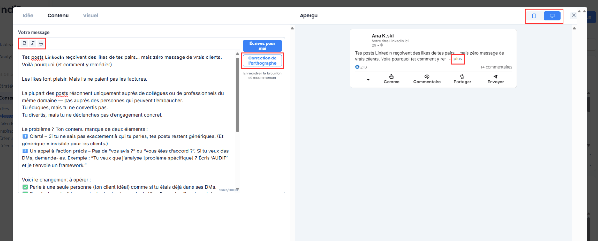This screenshot has width=598, height=241.
Task: Click the Commentaire speech bubble icon
Action: (427, 77)
